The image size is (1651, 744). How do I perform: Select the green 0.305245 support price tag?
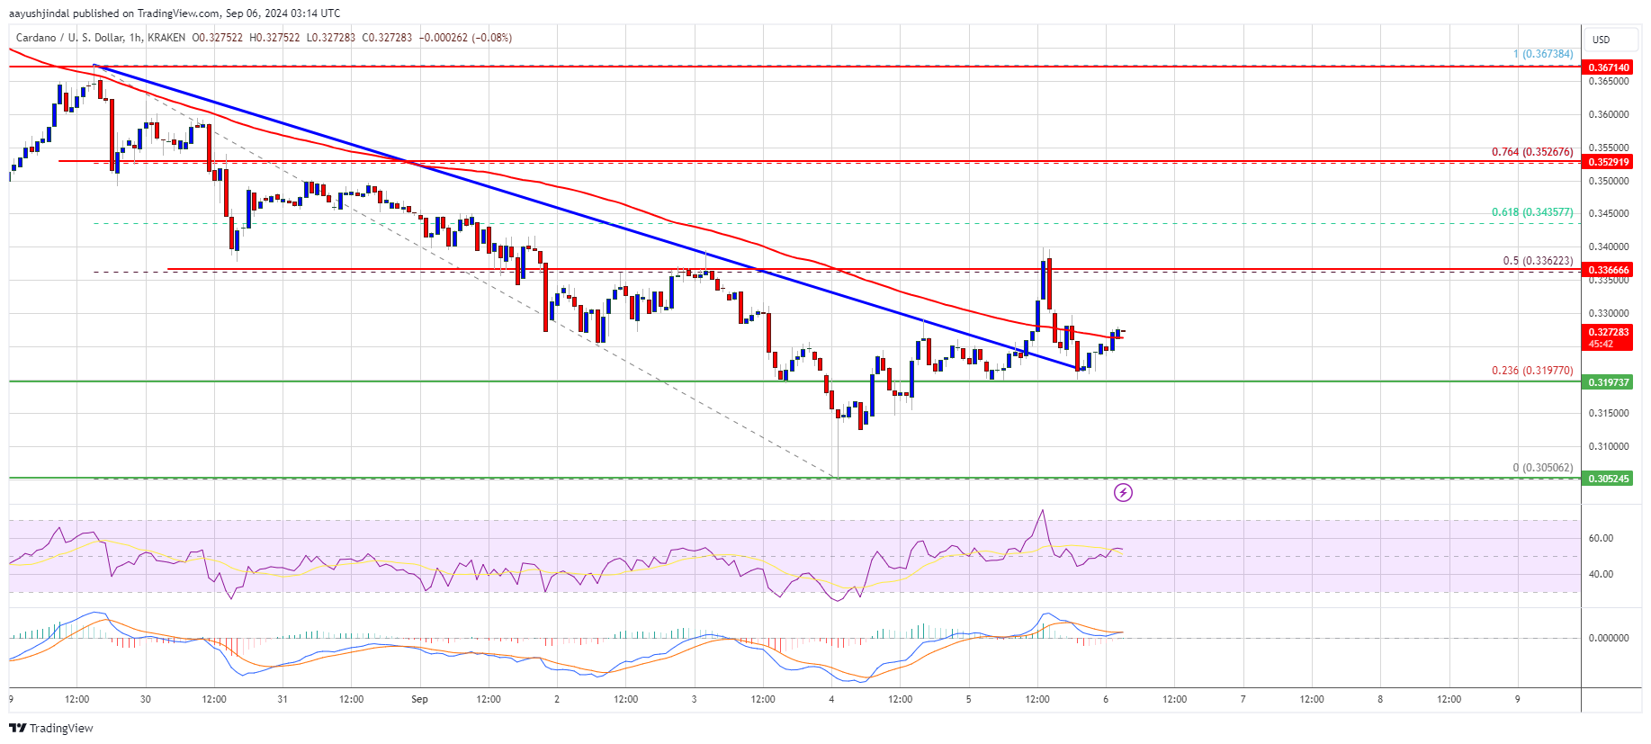coord(1608,479)
